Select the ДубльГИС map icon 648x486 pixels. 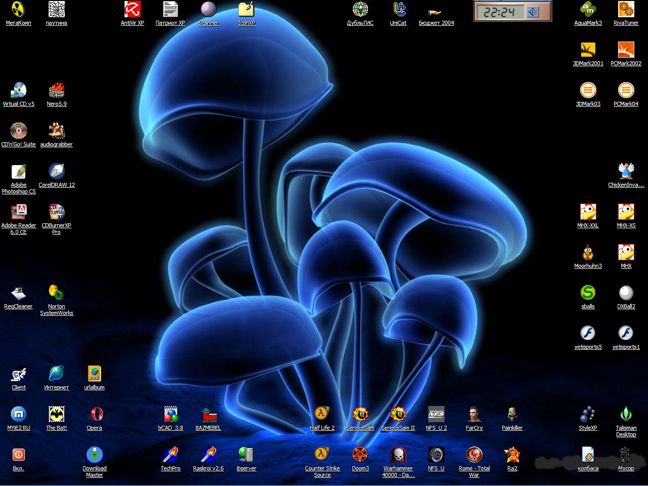[x=360, y=10]
